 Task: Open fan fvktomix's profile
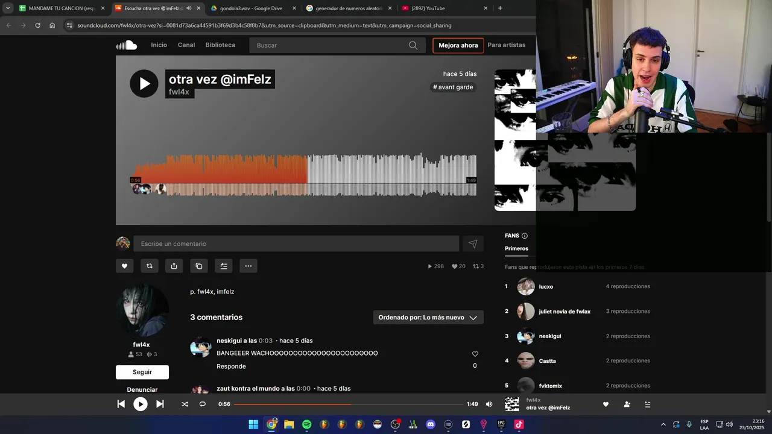(x=550, y=386)
